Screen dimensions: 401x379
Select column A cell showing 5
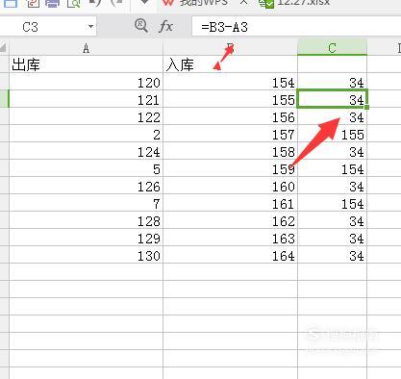[x=86, y=168]
